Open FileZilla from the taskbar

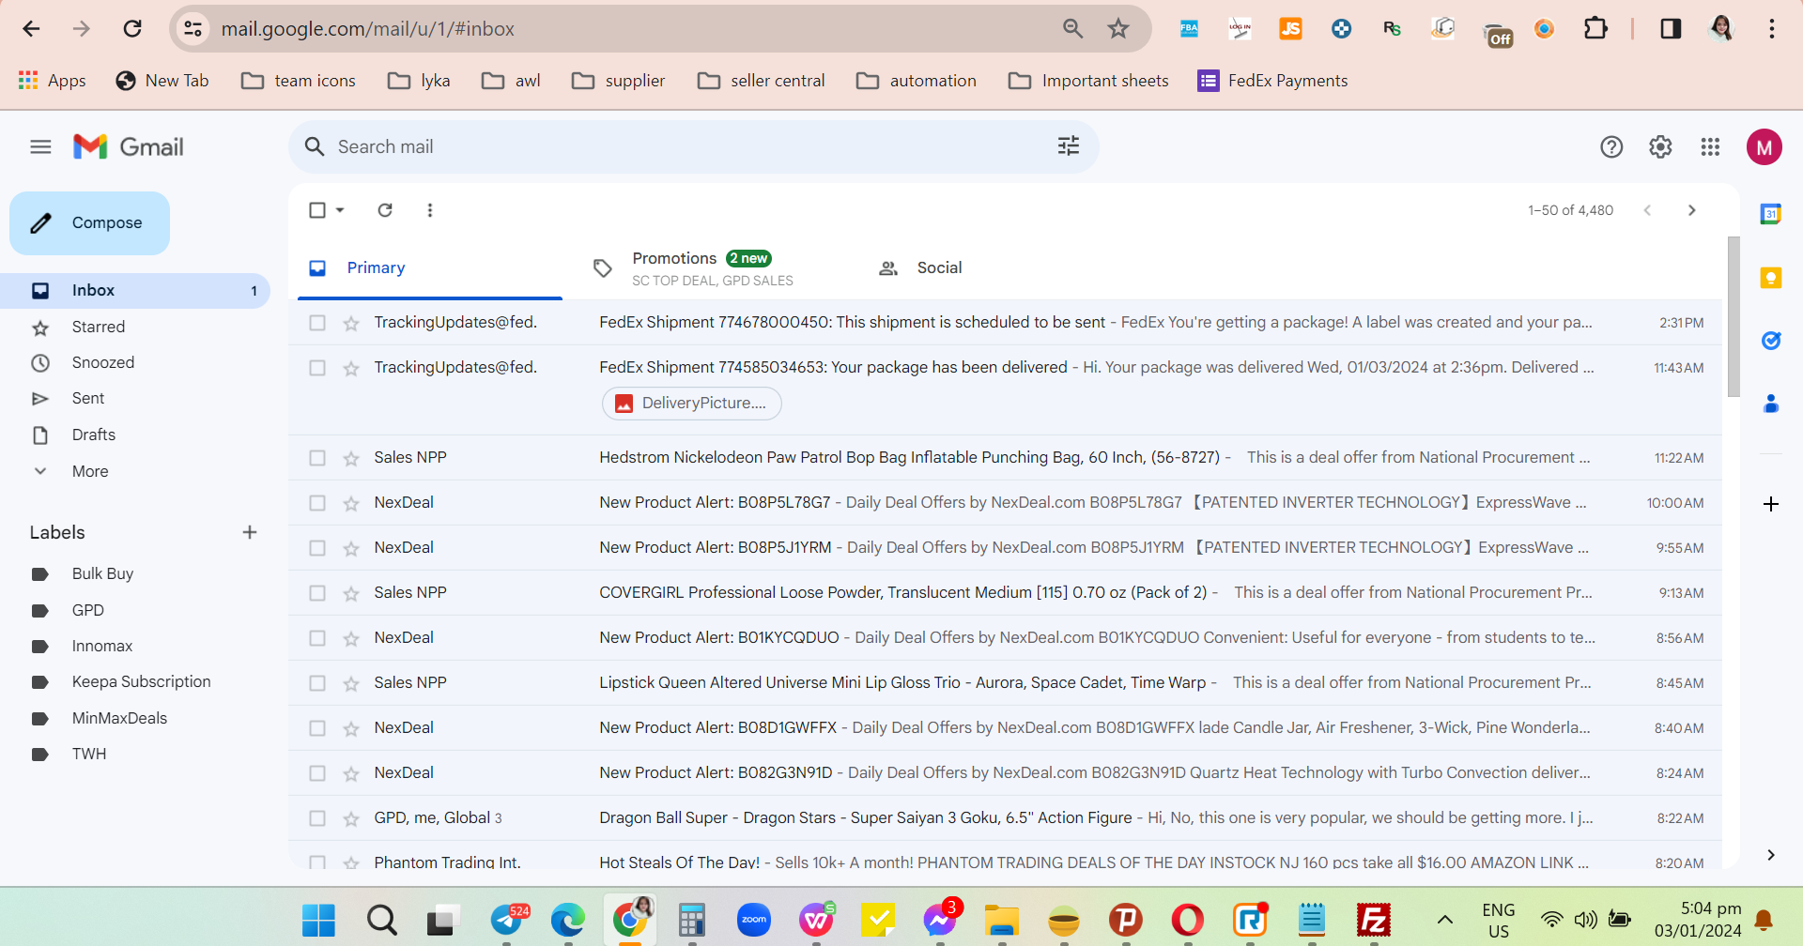point(1374,920)
